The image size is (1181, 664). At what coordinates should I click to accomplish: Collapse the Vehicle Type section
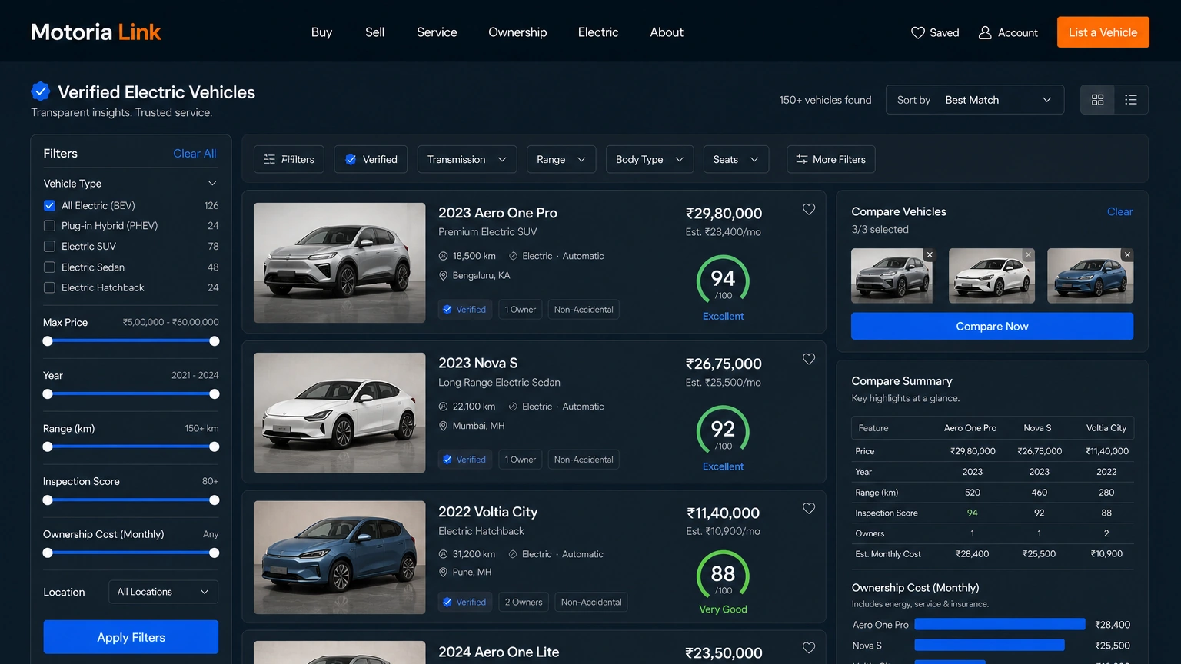(x=212, y=184)
